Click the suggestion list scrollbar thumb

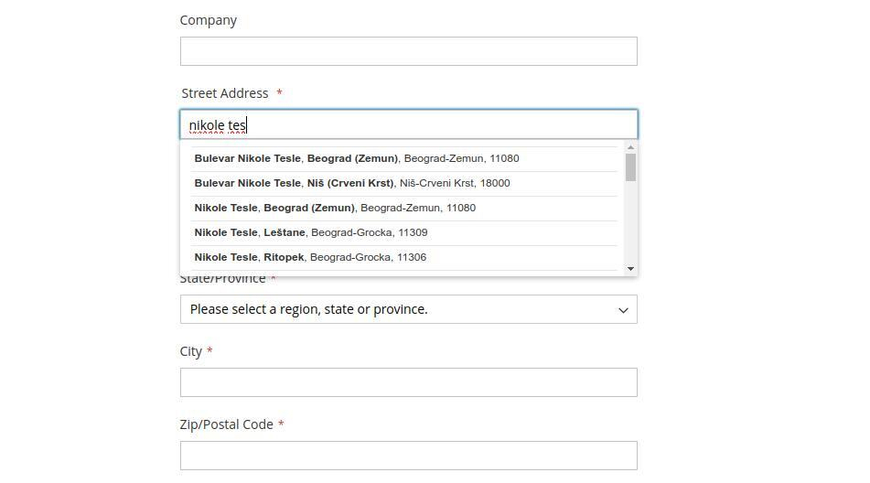point(630,167)
